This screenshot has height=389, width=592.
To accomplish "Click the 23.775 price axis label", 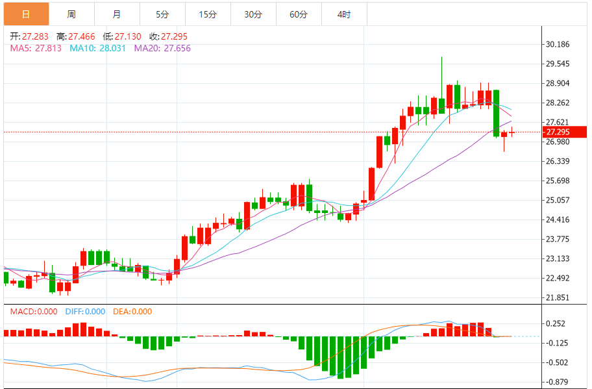I will (x=558, y=239).
